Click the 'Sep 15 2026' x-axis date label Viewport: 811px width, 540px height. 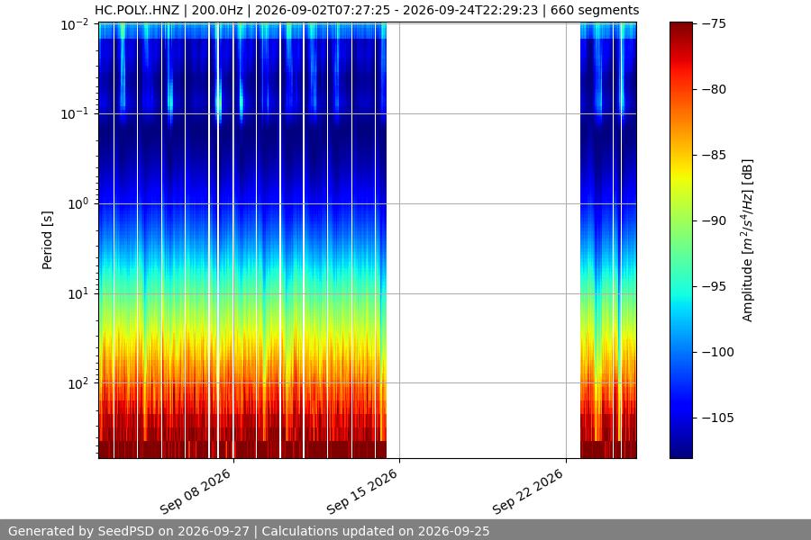tap(362, 491)
